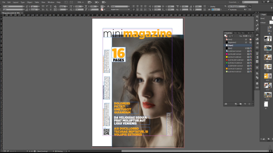Enable the Shading checkbox

209,7
